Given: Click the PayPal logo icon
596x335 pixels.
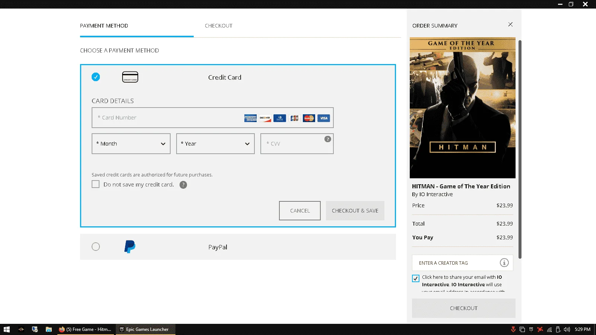Looking at the screenshot, I should (130, 246).
